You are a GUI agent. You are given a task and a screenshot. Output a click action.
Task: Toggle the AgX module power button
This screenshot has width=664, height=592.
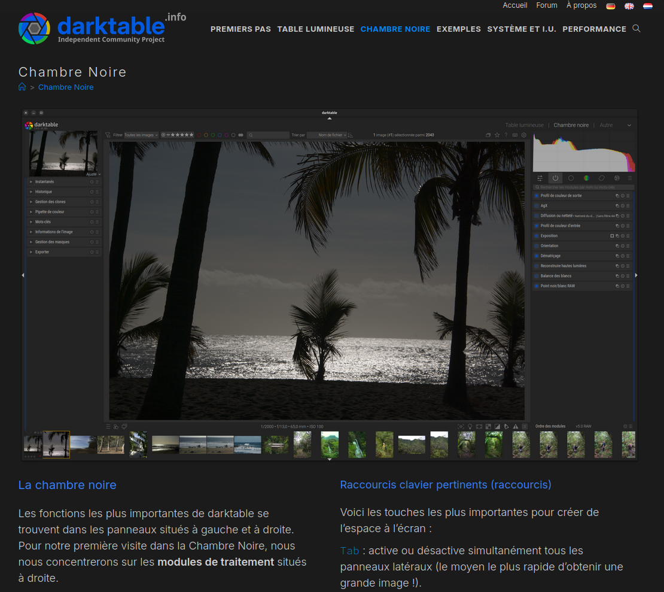(537, 205)
